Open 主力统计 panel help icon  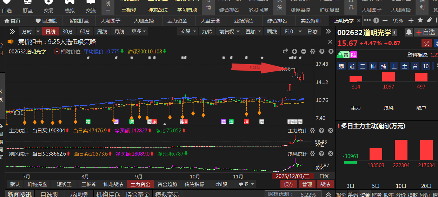click(322, 131)
